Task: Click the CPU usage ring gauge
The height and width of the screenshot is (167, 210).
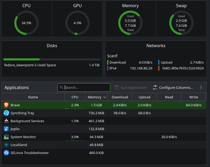Action: pos(26,23)
